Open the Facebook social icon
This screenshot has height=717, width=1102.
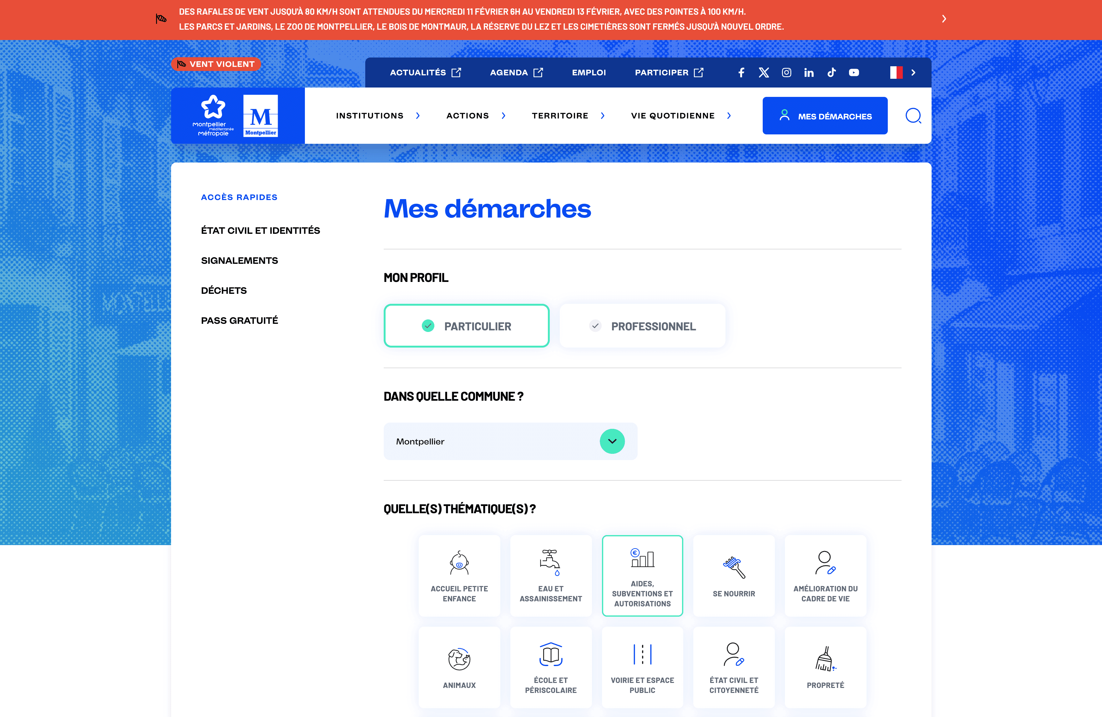tap(741, 73)
